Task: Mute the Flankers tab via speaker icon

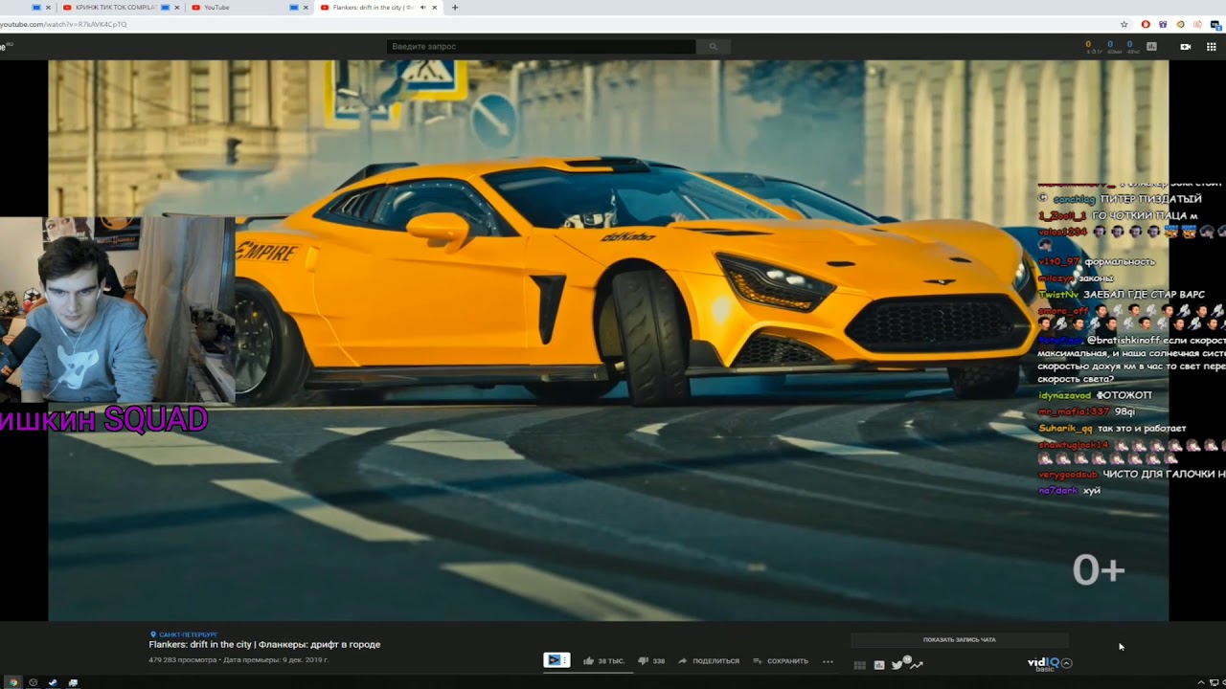Action: 422,8
